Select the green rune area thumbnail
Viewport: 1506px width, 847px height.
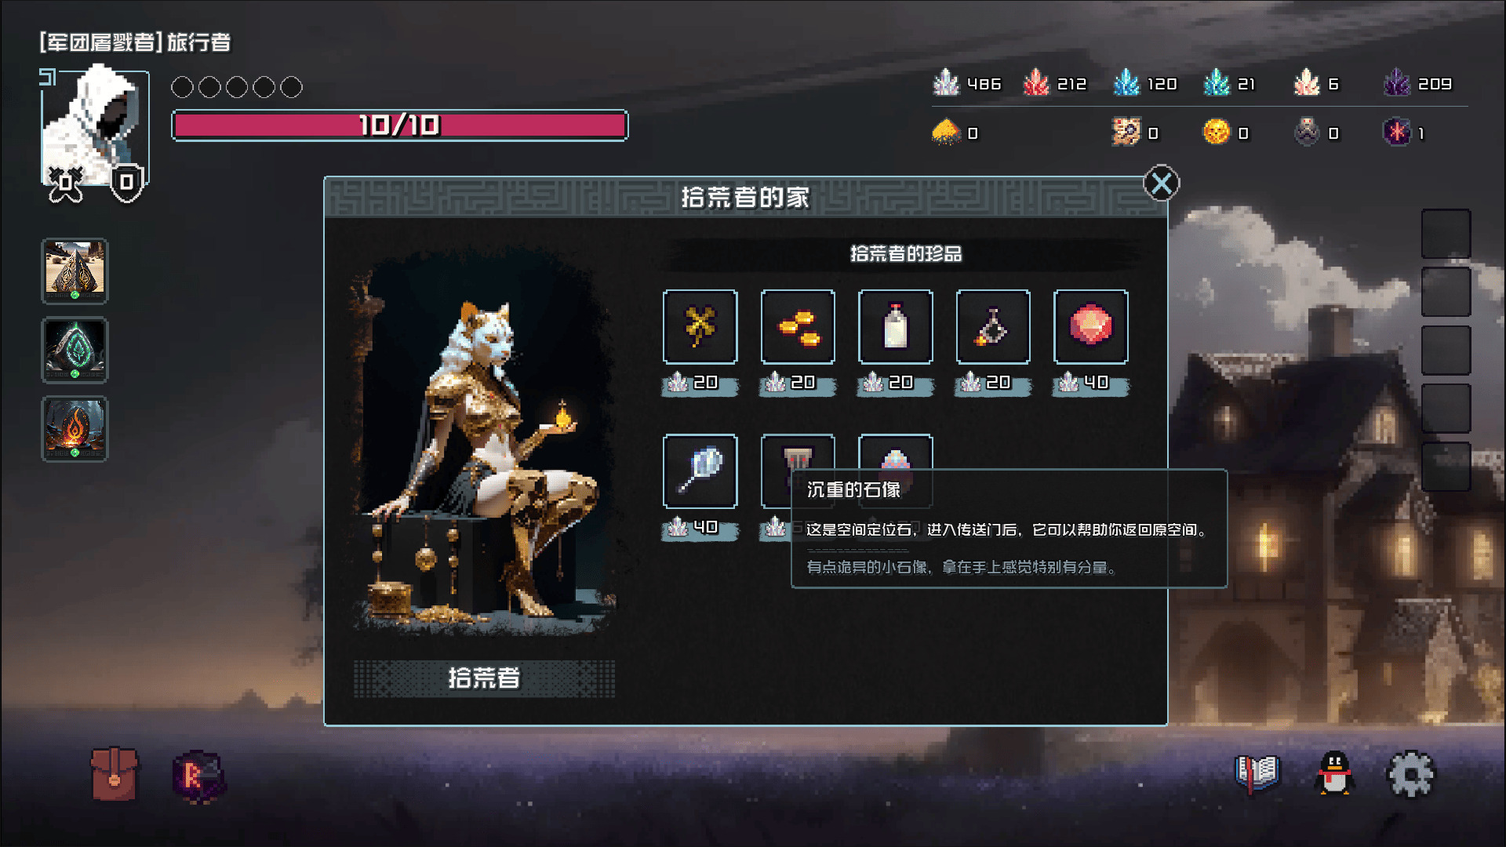[75, 350]
